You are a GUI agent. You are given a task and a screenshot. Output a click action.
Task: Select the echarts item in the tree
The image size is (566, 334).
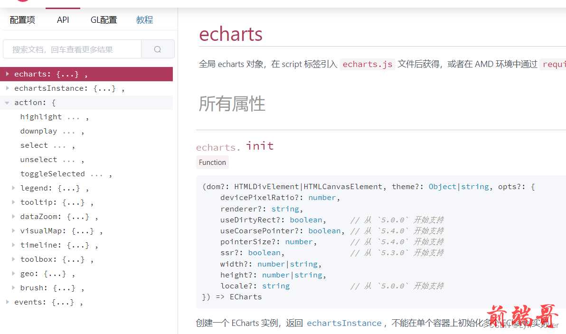click(x=86, y=74)
